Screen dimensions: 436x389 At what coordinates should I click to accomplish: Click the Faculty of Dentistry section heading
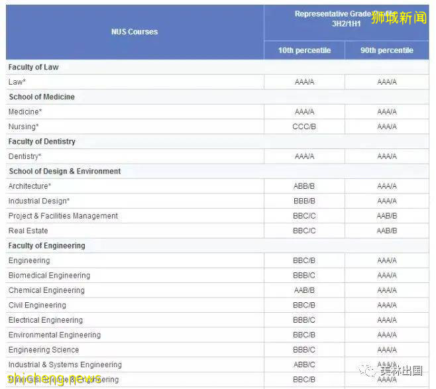click(42, 142)
